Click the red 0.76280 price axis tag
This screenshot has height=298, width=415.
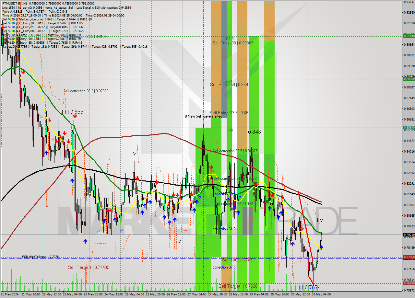click(x=409, y=283)
